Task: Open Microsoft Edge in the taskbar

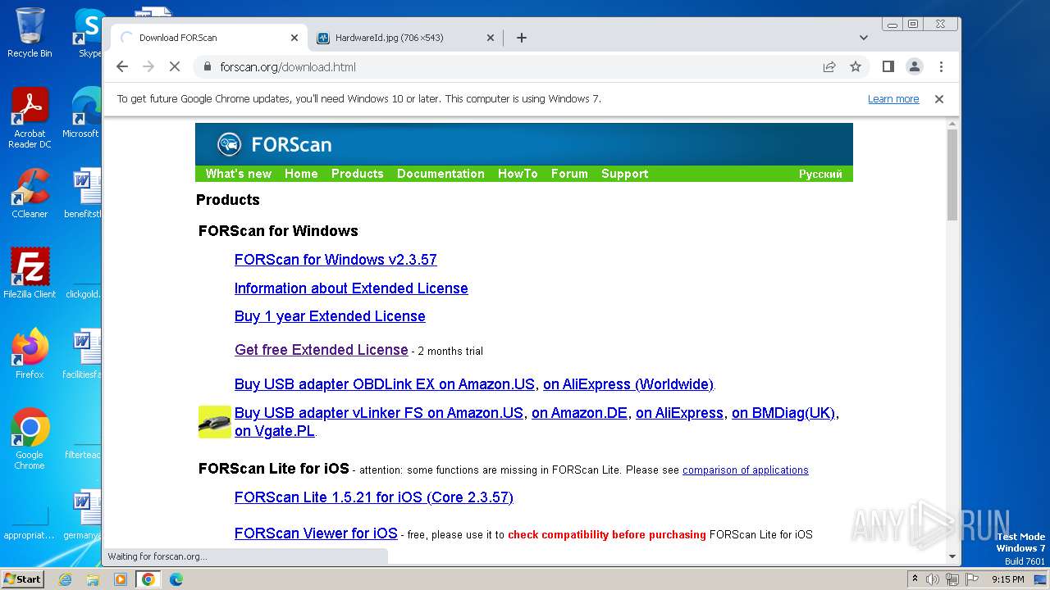Action: [176, 579]
